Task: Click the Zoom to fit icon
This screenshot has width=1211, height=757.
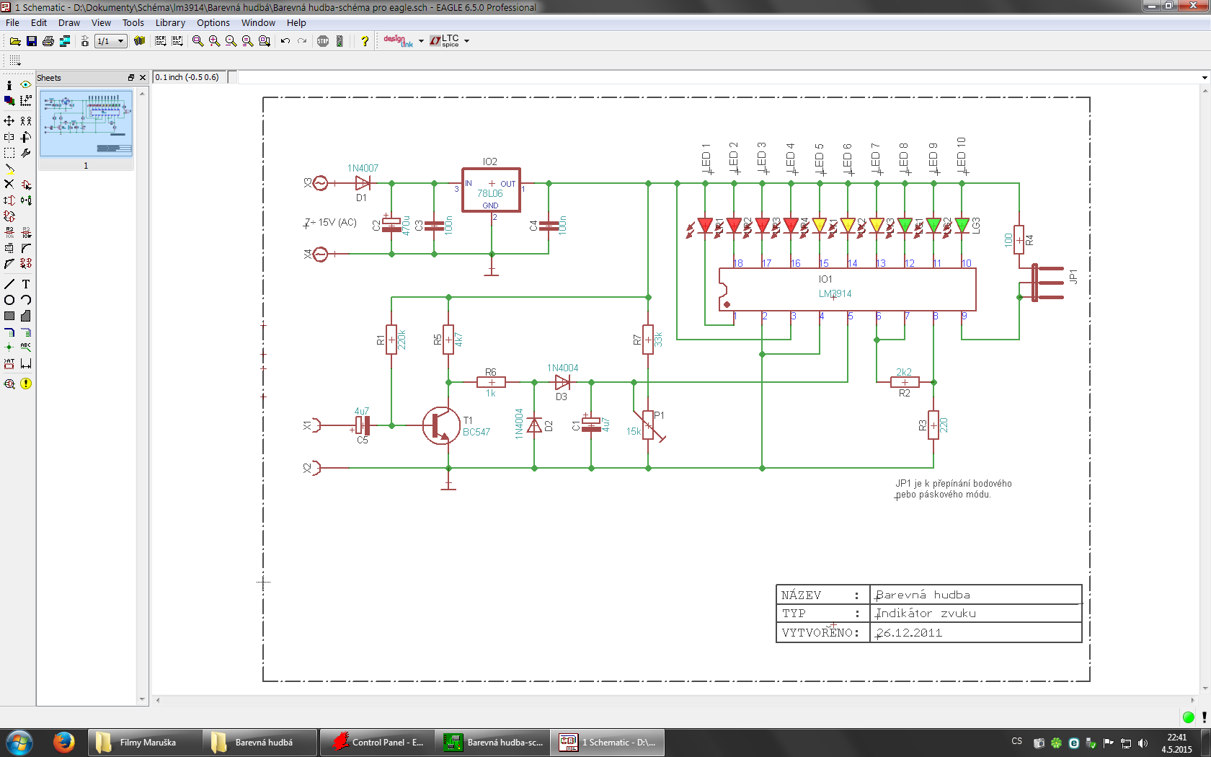Action: (198, 41)
